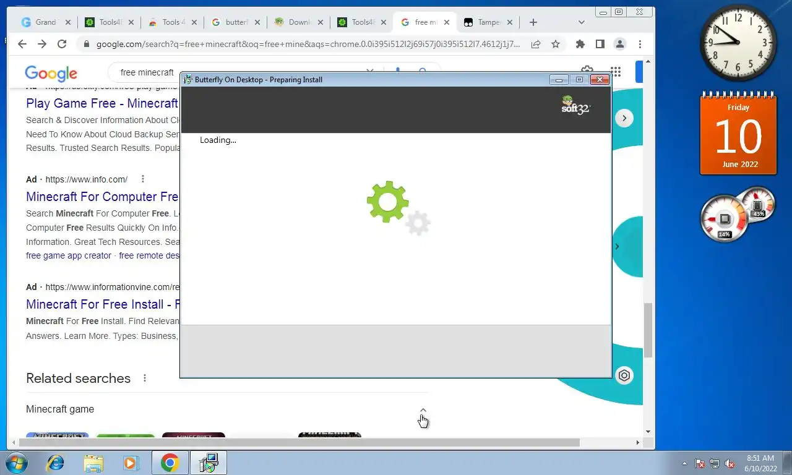This screenshot has height=475, width=792.
Task: Click the small right arrow on teal panel
Action: (x=617, y=246)
